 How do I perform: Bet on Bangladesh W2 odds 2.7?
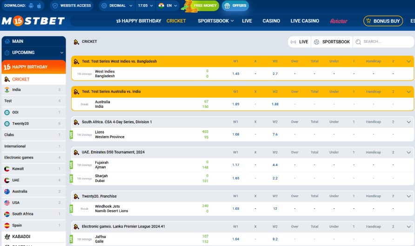(275, 74)
